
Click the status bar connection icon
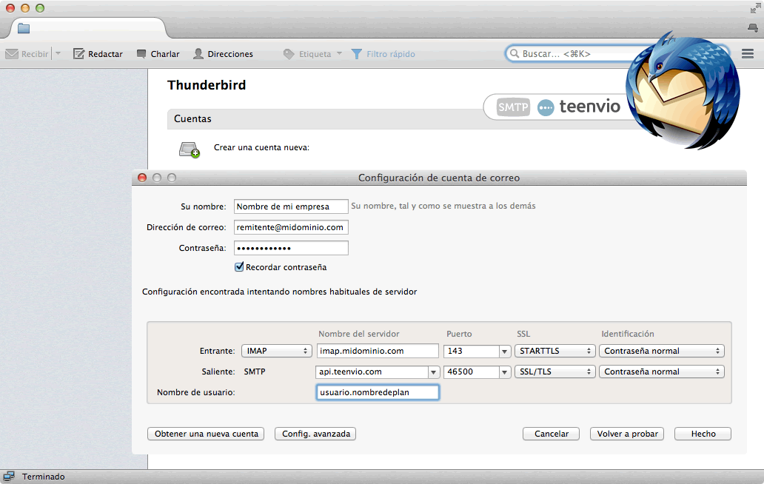9,477
